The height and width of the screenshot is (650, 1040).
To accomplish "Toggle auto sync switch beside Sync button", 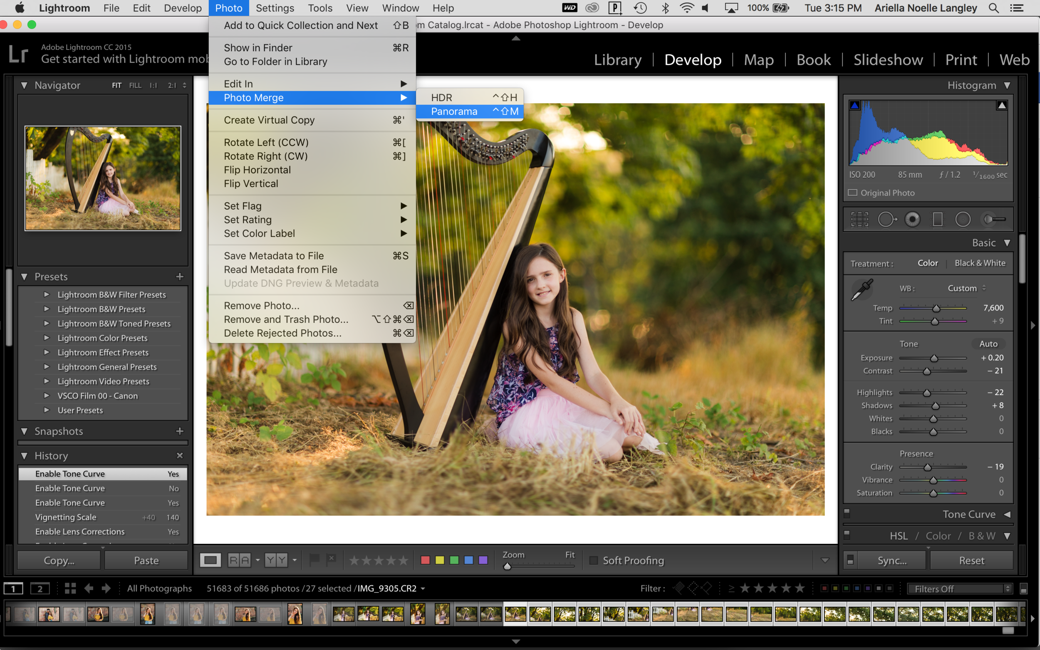I will (x=850, y=560).
